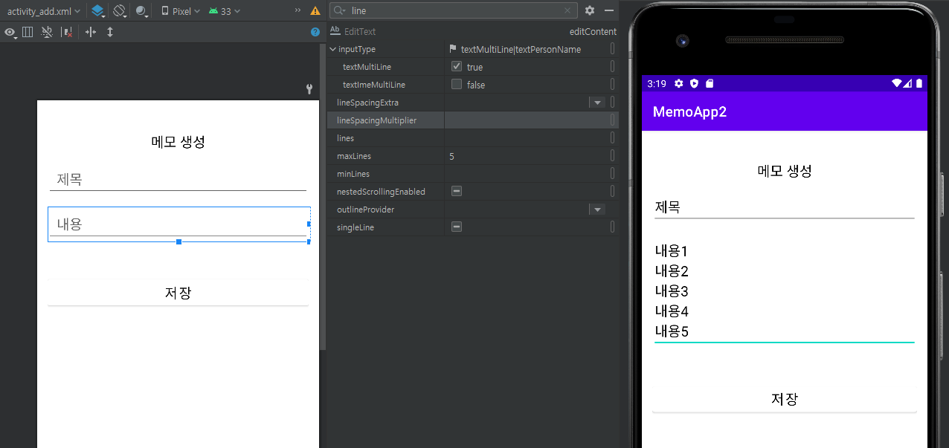Viewport: 949px width, 448px height.
Task: Tap the emulator SD card status icon
Action: pyautogui.click(x=710, y=83)
